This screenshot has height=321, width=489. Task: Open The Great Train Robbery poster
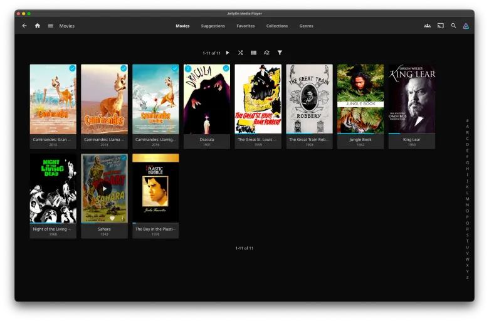[309, 99]
